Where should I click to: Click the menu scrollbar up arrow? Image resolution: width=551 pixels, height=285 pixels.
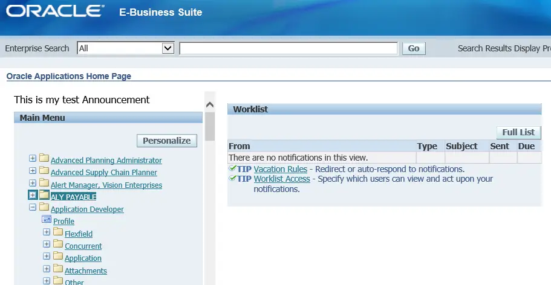pyautogui.click(x=210, y=104)
